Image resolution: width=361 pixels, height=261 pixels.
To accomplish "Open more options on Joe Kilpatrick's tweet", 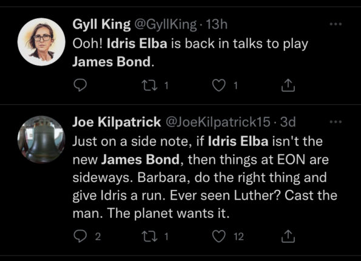I will (336, 121).
